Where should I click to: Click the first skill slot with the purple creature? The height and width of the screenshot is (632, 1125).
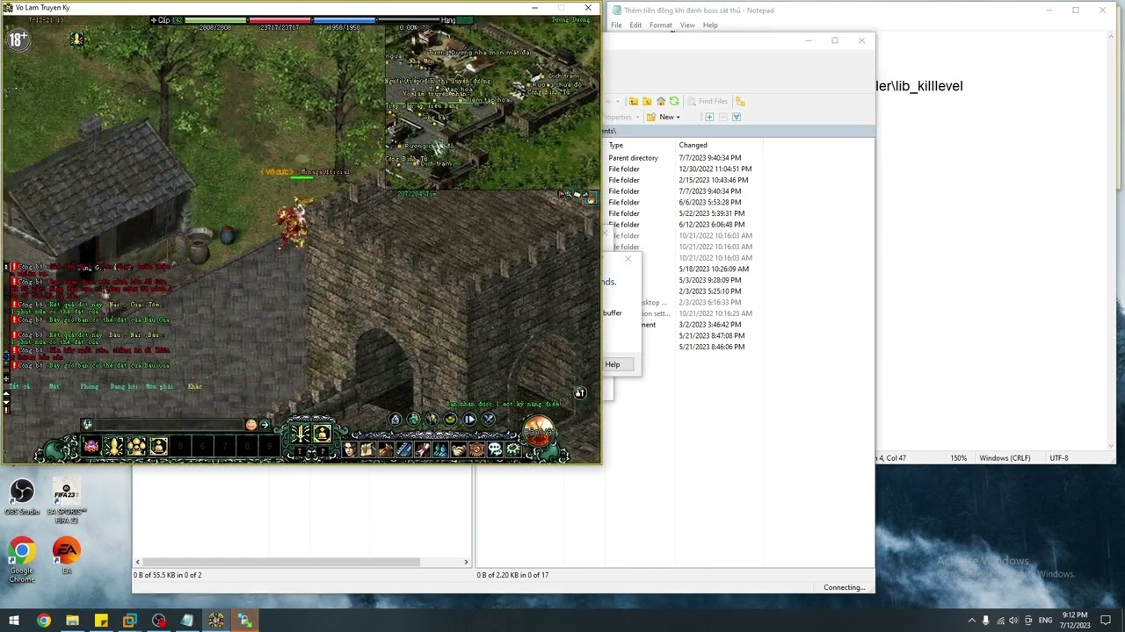(x=91, y=446)
